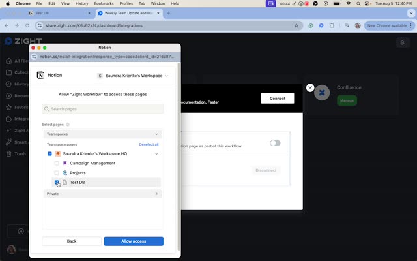Click the Search pages field
Image resolution: width=417 pixels, height=261 pixels.
pos(103,109)
